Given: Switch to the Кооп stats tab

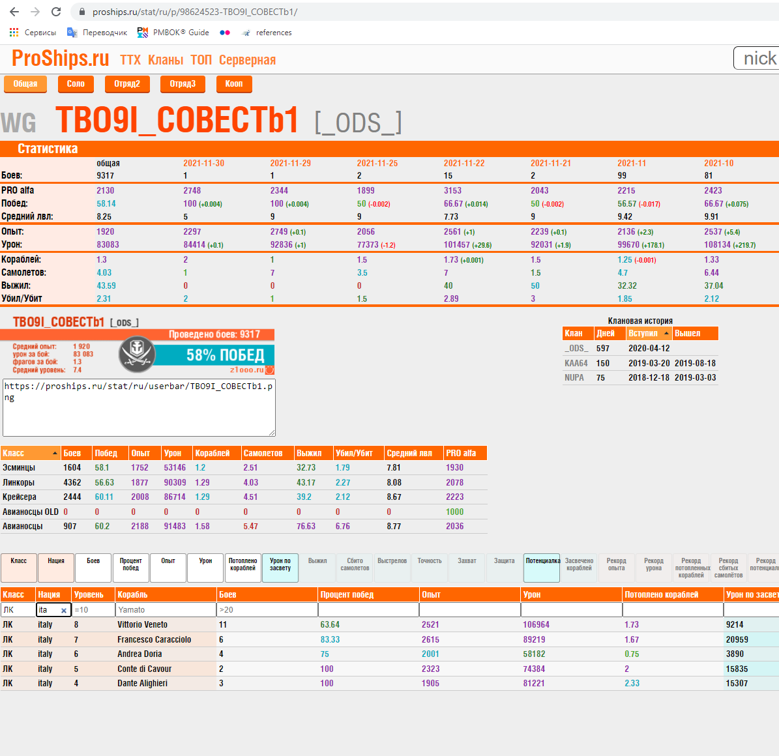Looking at the screenshot, I should pos(234,84).
